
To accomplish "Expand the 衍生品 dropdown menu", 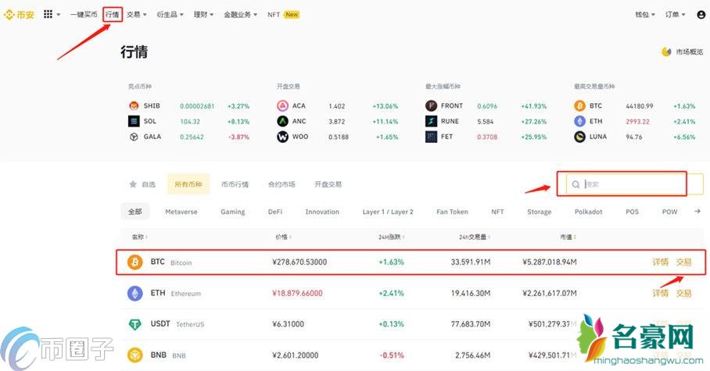I will point(171,14).
